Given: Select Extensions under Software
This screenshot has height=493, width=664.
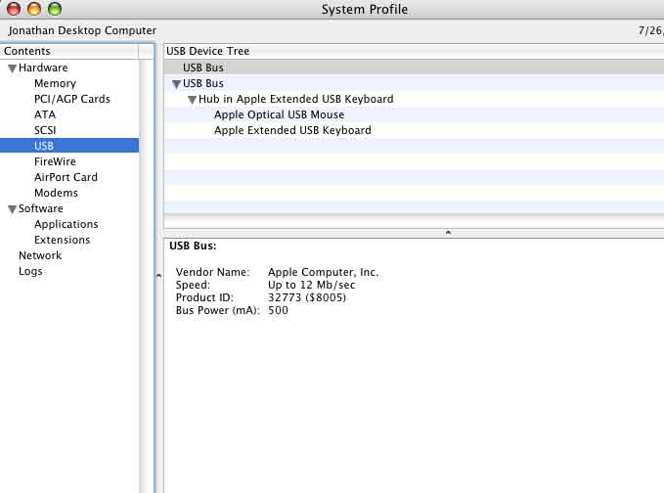Looking at the screenshot, I should (62, 241).
